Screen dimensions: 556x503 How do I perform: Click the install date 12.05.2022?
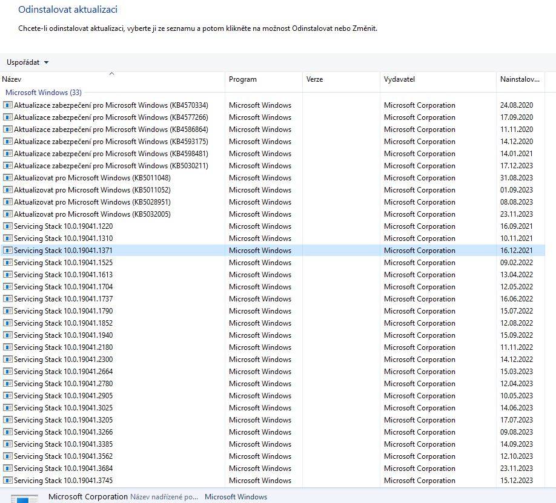pos(516,286)
